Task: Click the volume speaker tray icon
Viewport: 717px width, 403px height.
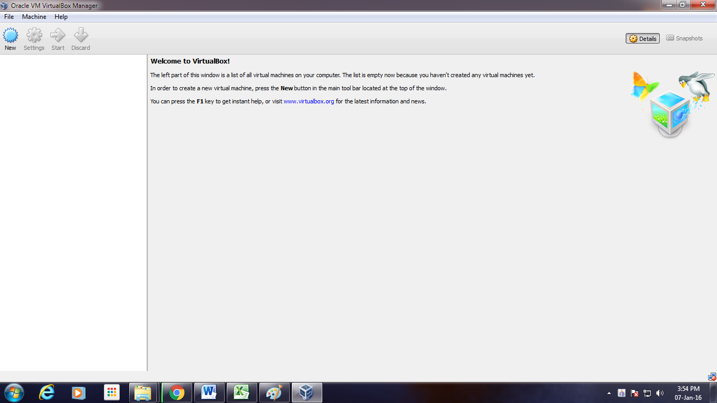Action: 660,393
